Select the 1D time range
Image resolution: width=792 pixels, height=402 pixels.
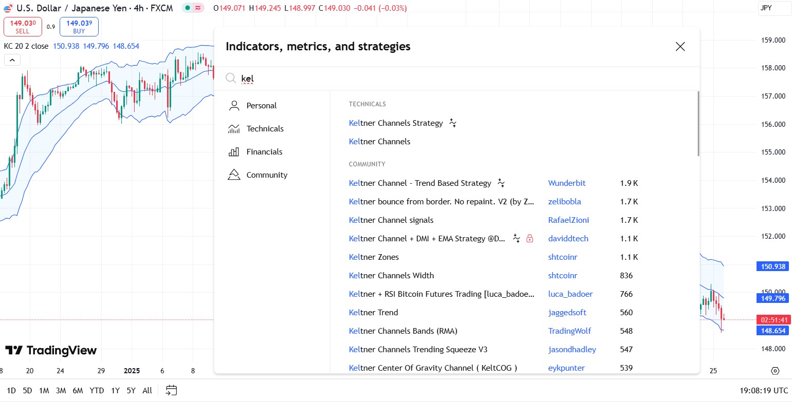coord(11,391)
